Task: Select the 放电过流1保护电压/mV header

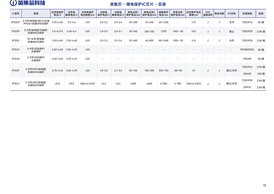Action: [x=133, y=13]
